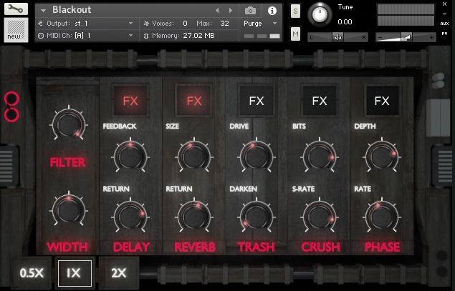The height and width of the screenshot is (291, 455).
Task: Enable the PHASE FX button
Action: 382,101
